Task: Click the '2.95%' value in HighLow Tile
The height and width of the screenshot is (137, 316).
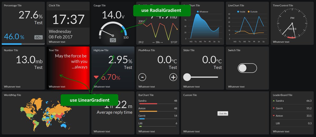Action: [120, 60]
